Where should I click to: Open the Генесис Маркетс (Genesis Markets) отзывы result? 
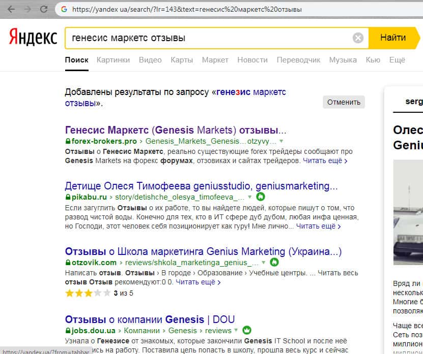pos(176,130)
